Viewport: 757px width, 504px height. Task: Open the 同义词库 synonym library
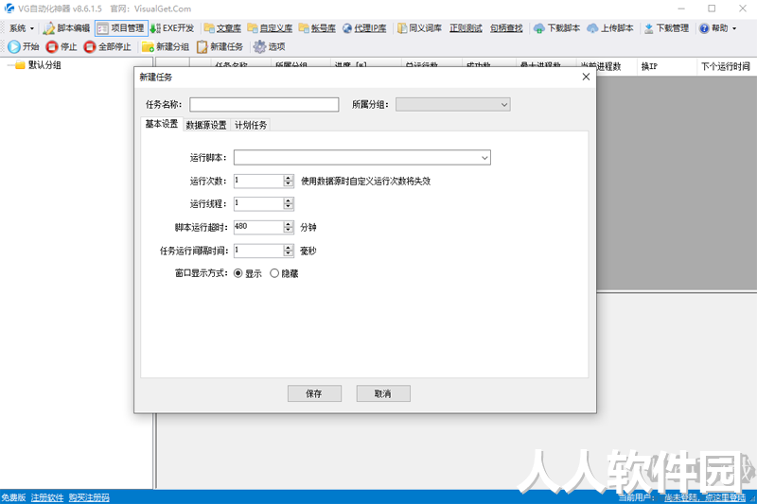419,28
